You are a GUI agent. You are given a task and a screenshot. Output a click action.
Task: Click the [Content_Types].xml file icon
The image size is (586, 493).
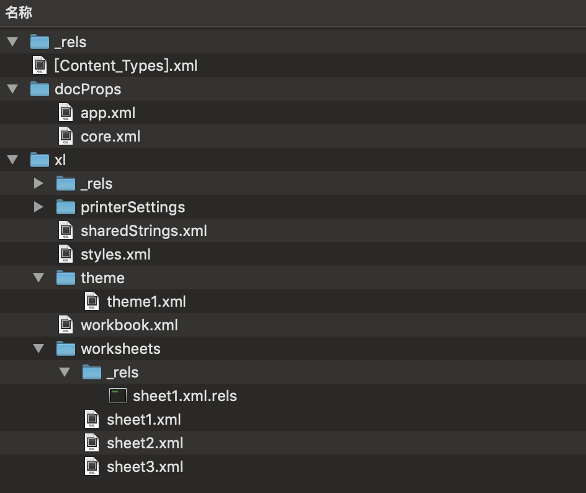point(40,65)
